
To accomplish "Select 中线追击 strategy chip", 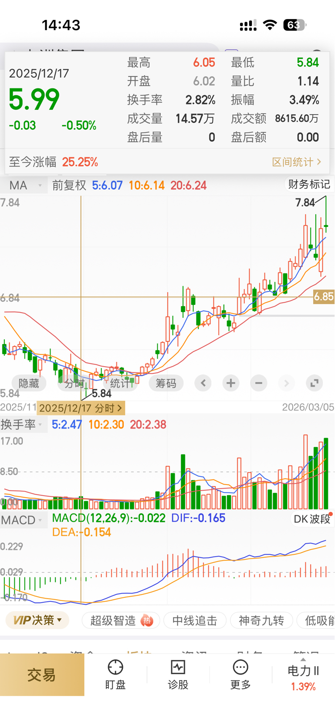I will click(195, 620).
